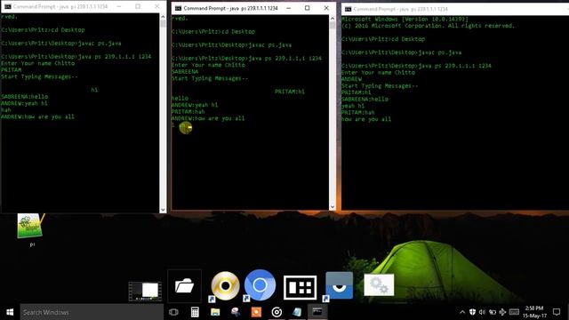Viewport: 569px width, 320px height.
Task: Open the blue eye-logo desktop shortcut
Action: click(x=339, y=286)
